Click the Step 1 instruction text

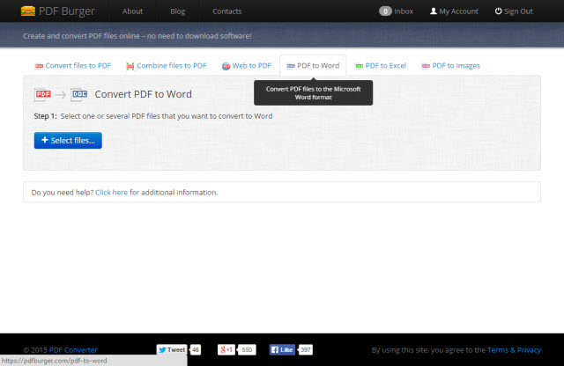tap(153, 116)
